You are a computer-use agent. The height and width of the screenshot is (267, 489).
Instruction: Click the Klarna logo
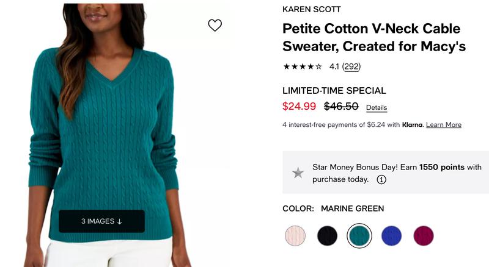[x=413, y=125]
